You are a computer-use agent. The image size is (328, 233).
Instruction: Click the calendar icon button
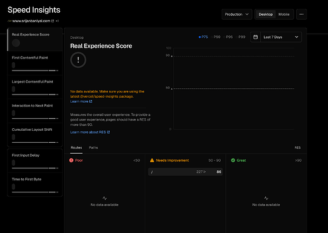coord(256,37)
